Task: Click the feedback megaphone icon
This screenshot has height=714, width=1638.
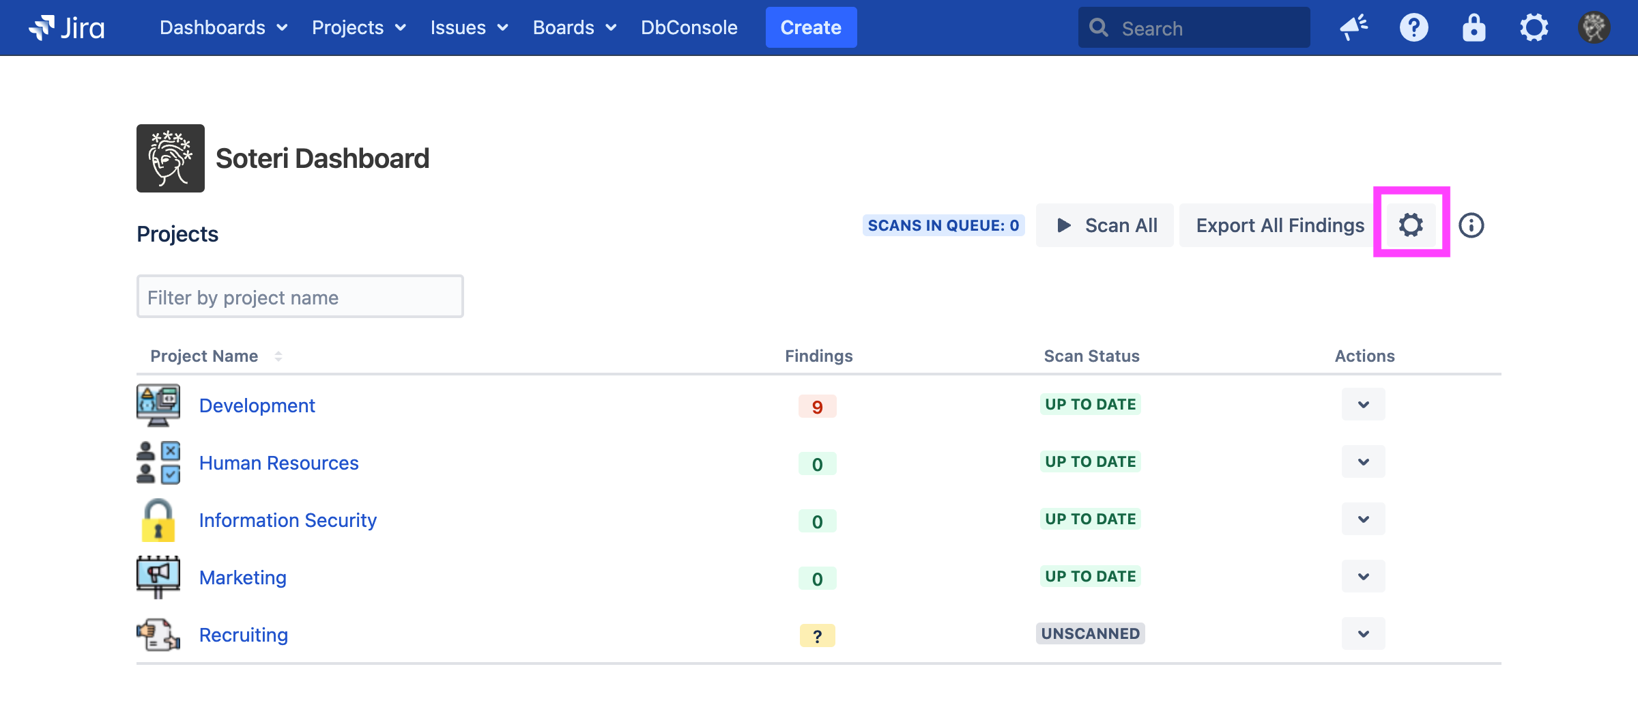Action: point(1353,28)
